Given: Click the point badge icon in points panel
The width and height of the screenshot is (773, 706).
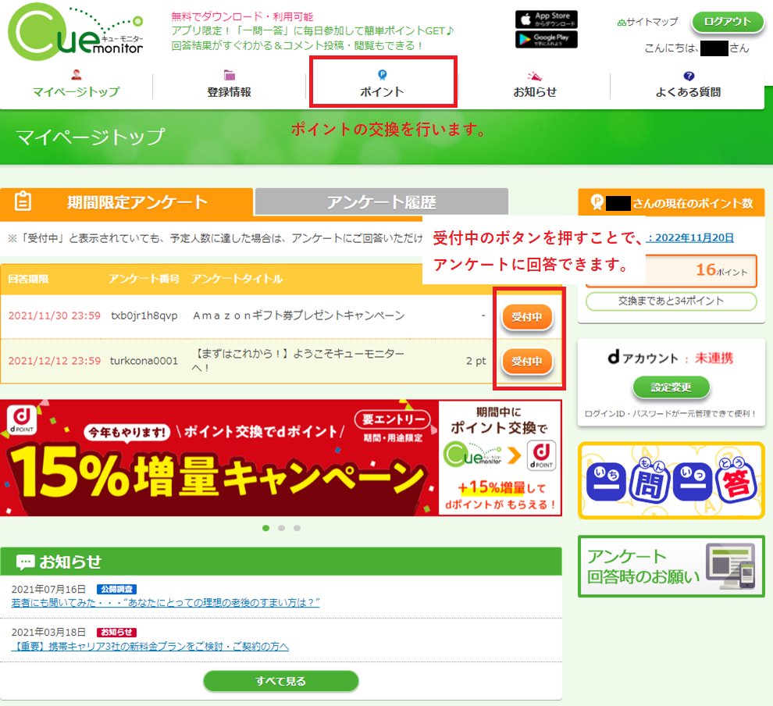Looking at the screenshot, I should tap(597, 202).
